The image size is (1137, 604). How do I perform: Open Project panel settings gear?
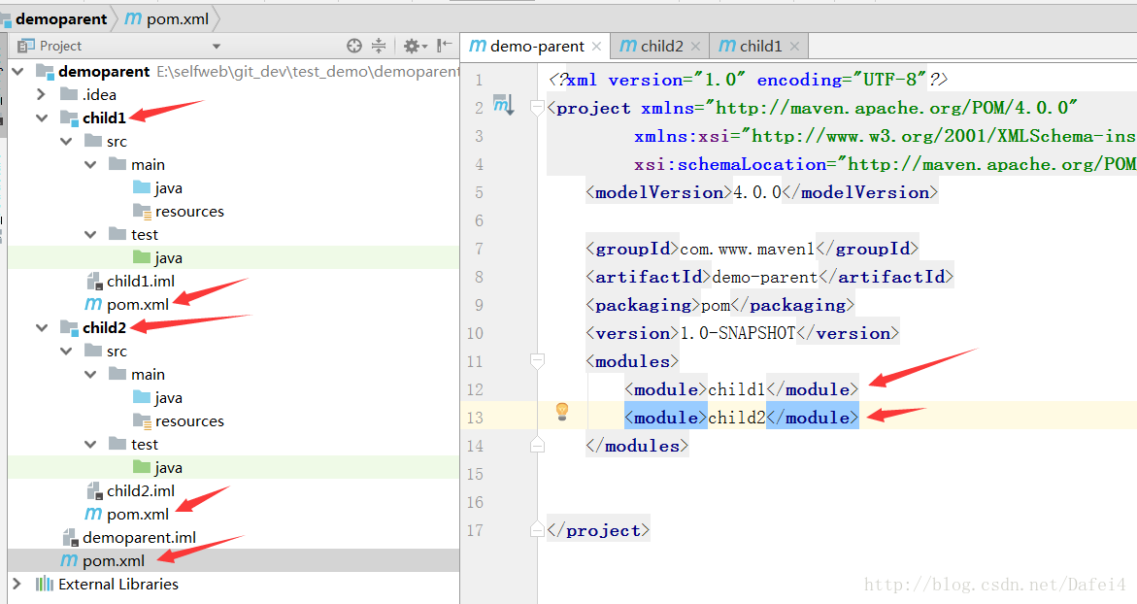[x=415, y=47]
